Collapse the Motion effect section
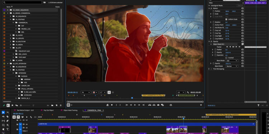Viewport: 269px width, 134px height. 209,8
